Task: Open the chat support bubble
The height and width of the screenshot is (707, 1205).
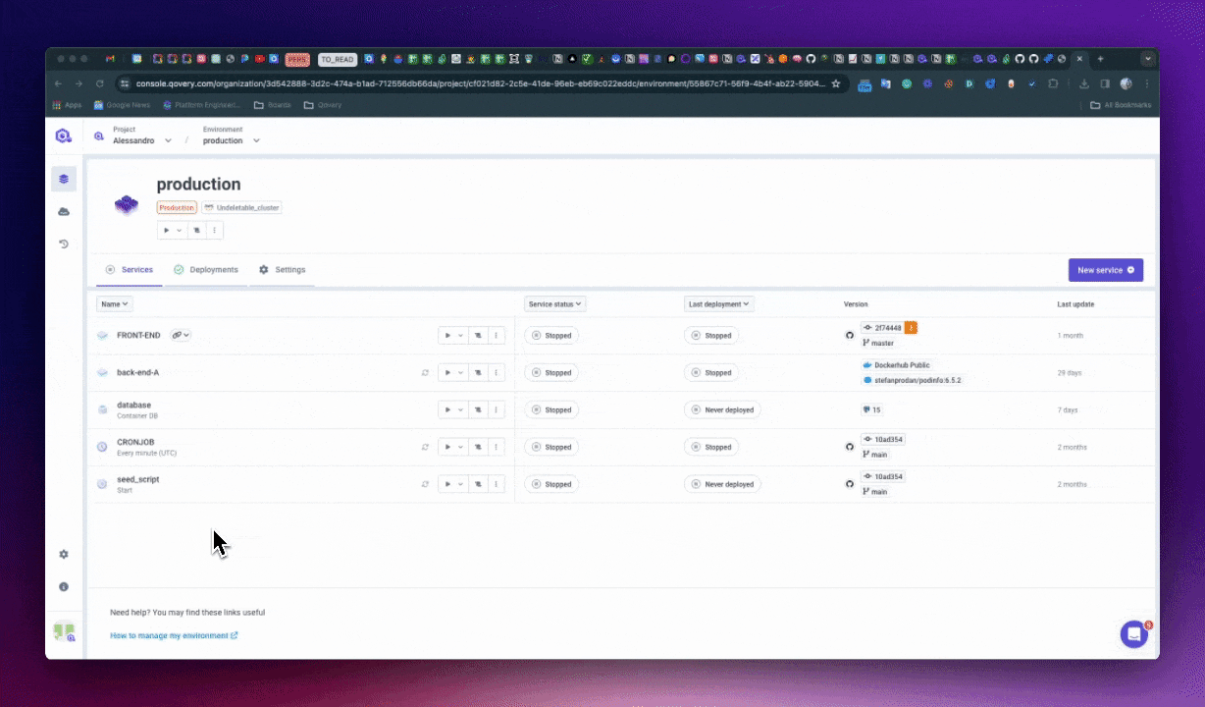Action: [x=1134, y=634]
